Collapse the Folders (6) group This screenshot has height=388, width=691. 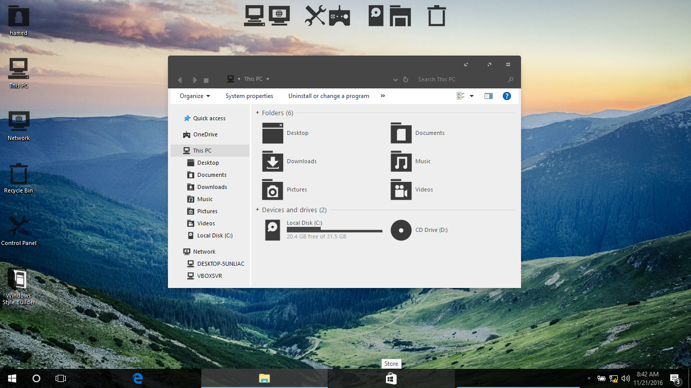[x=257, y=113]
